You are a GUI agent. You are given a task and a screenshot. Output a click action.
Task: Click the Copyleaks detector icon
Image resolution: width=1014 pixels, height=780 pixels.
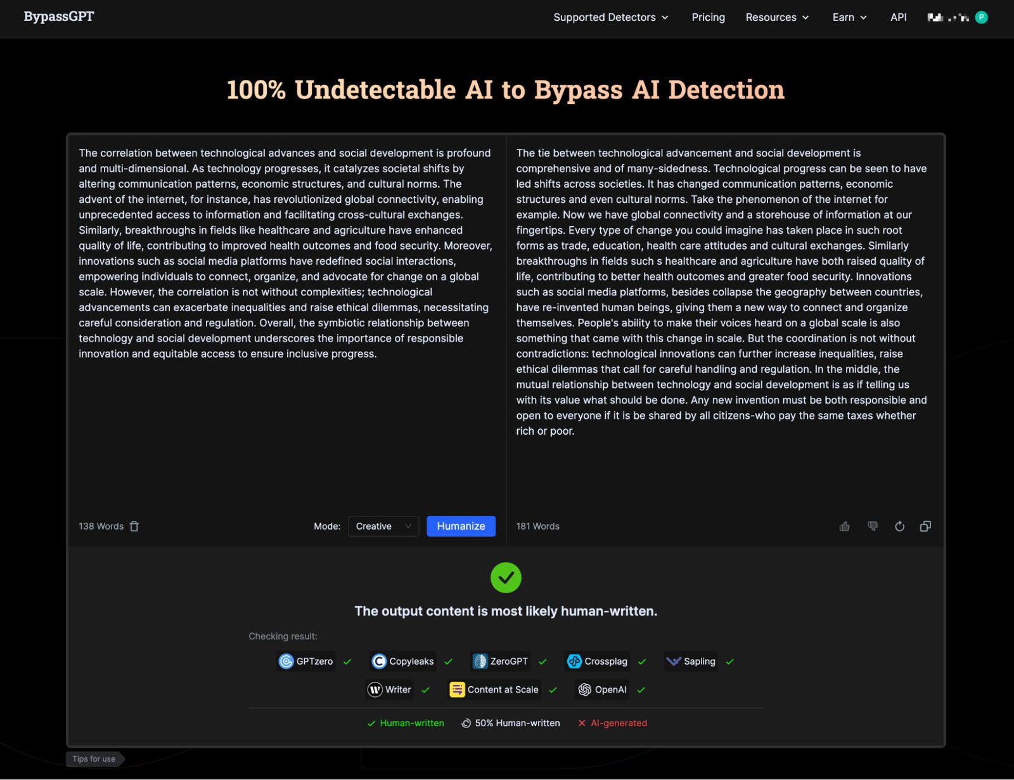[379, 661]
